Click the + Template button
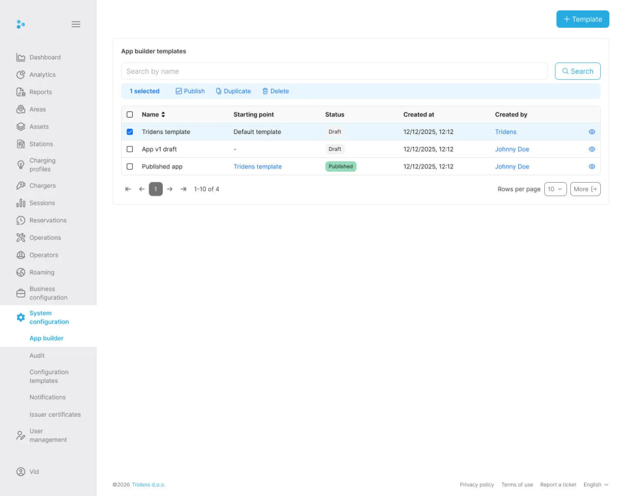 tap(582, 19)
